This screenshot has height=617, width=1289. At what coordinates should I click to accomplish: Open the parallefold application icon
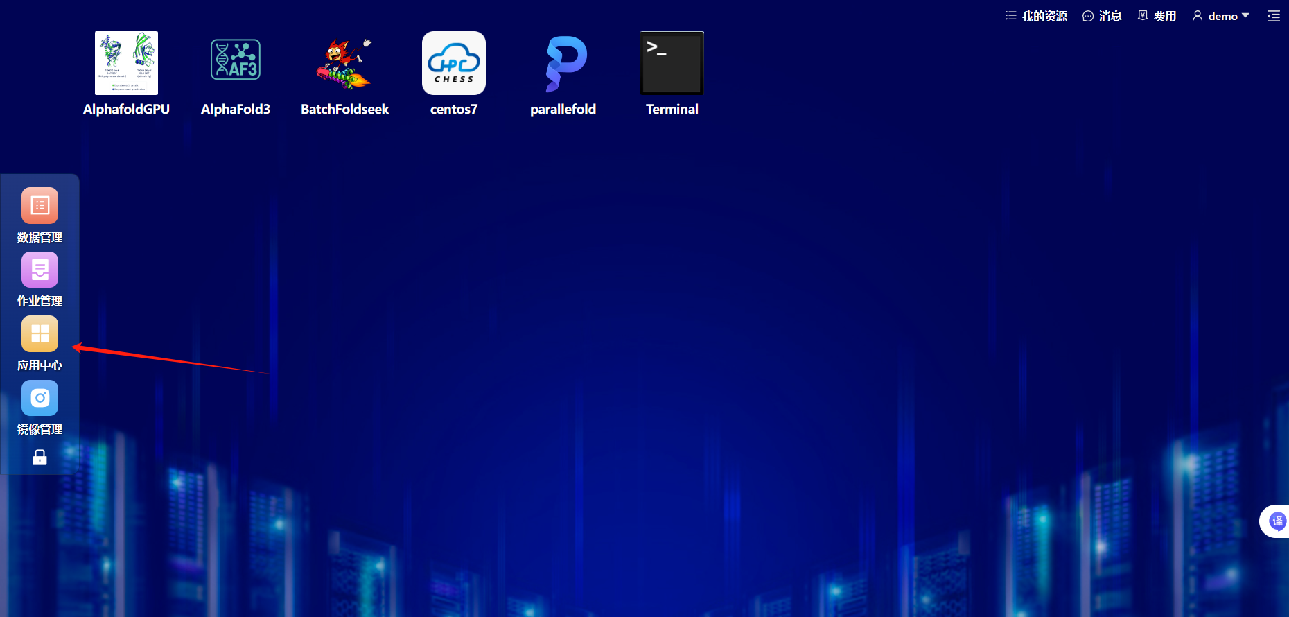(x=563, y=63)
